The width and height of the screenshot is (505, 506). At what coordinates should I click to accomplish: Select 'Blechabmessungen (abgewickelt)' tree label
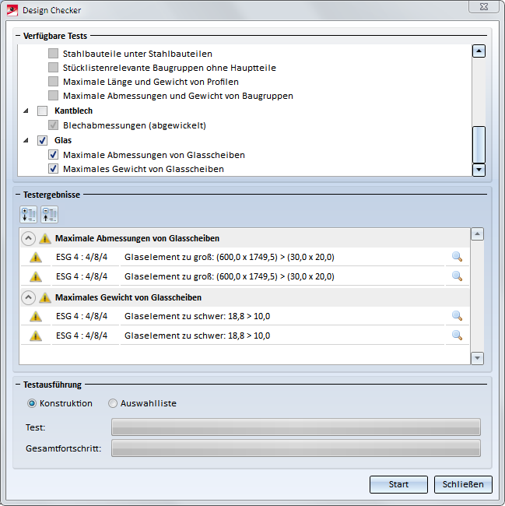135,125
